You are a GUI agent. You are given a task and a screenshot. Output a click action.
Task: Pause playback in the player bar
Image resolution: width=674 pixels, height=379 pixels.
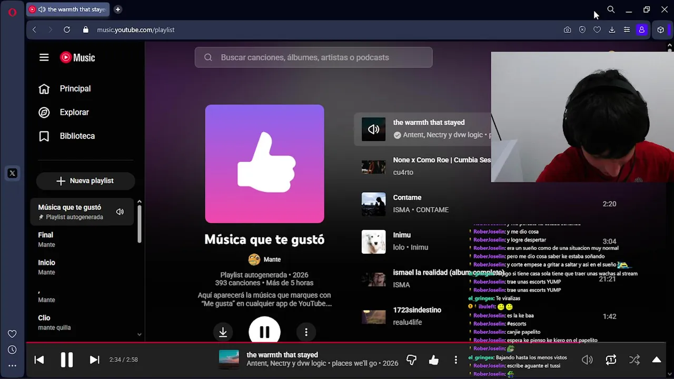pyautogui.click(x=66, y=360)
